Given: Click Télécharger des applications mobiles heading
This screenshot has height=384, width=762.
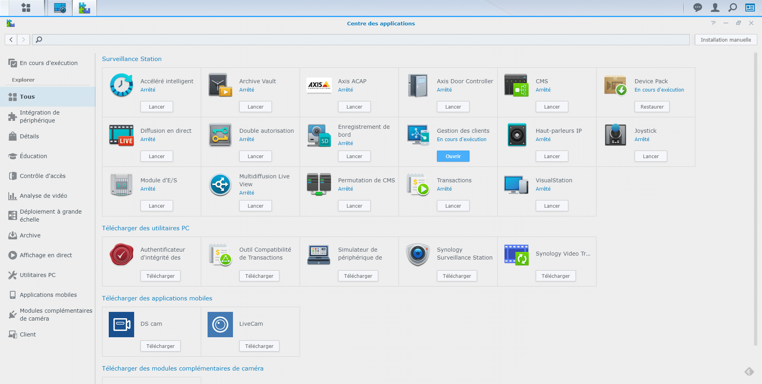Looking at the screenshot, I should [x=157, y=298].
